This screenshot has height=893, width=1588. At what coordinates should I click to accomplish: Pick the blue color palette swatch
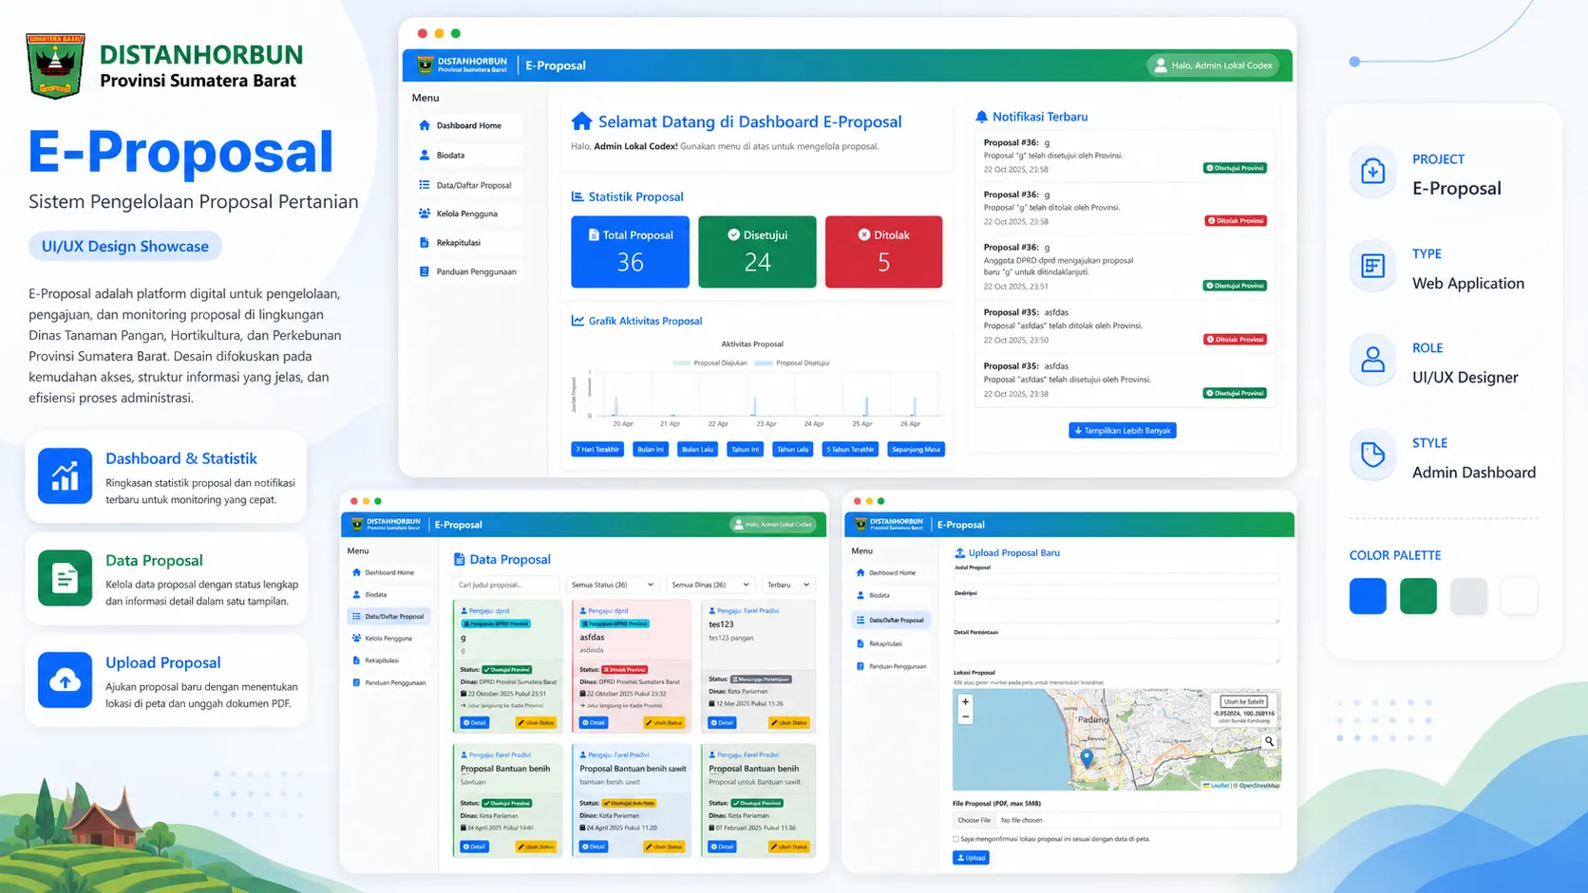click(1368, 596)
